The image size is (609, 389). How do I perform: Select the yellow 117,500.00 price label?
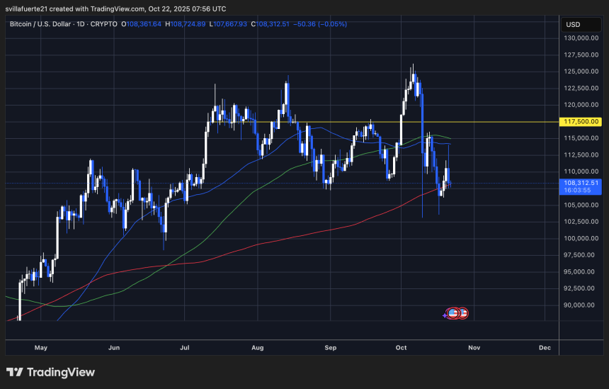581,122
